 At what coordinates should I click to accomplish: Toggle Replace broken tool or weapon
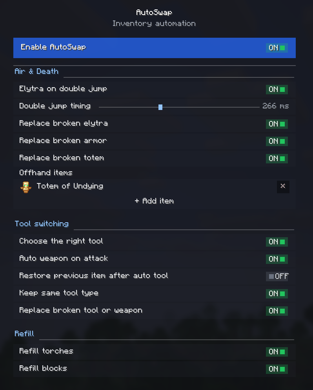click(x=277, y=311)
